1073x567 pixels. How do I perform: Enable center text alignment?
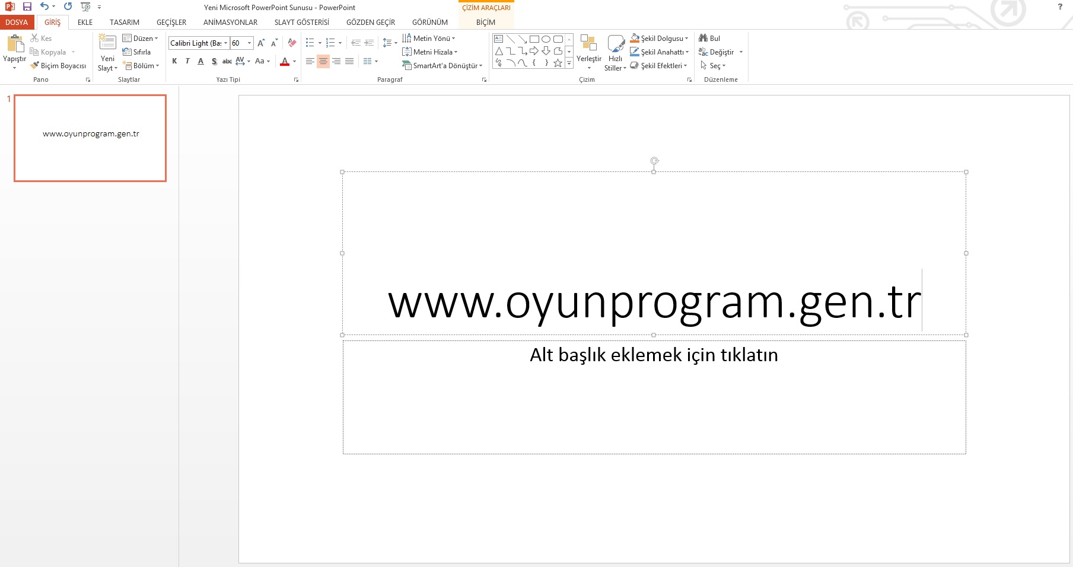[323, 61]
